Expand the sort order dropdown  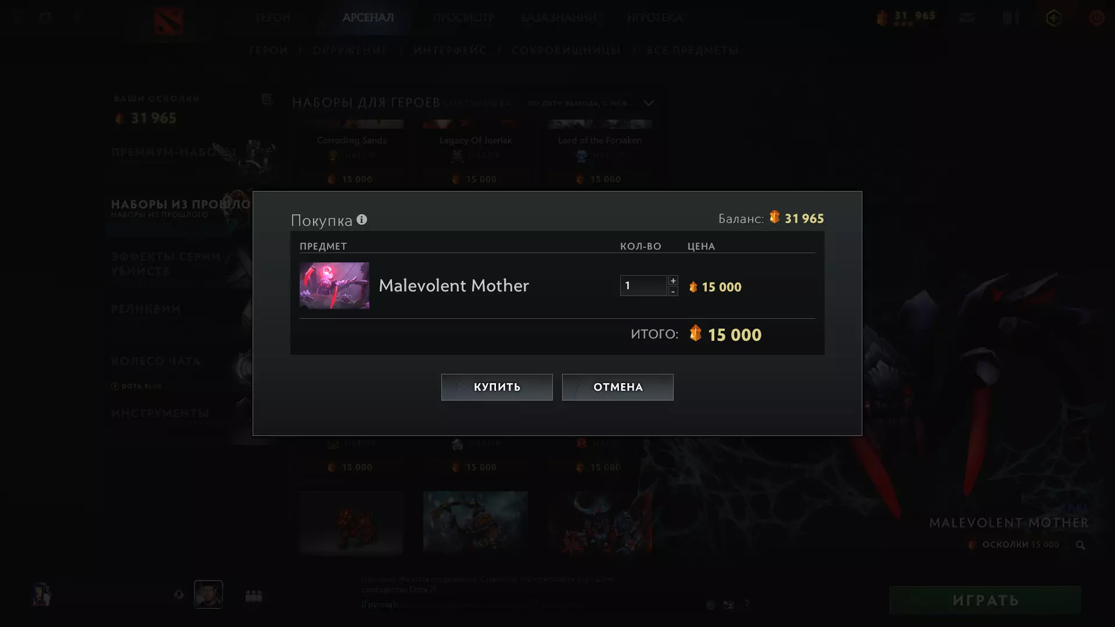pos(591,103)
